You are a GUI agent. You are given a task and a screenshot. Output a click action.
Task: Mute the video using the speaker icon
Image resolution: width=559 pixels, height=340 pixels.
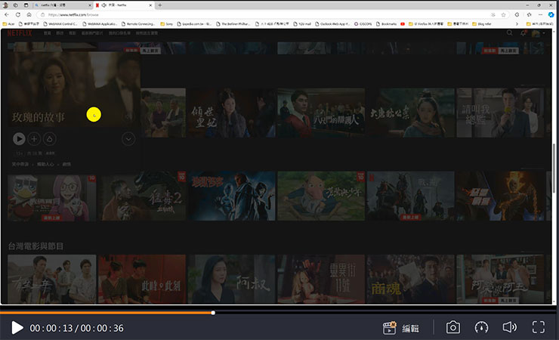pos(510,328)
